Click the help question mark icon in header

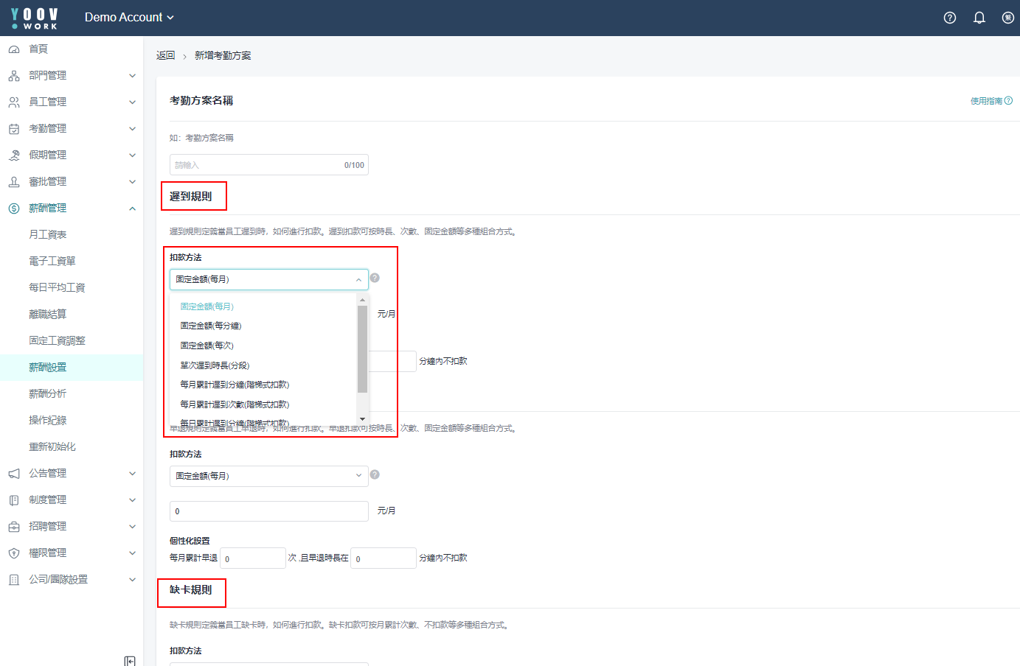(950, 18)
